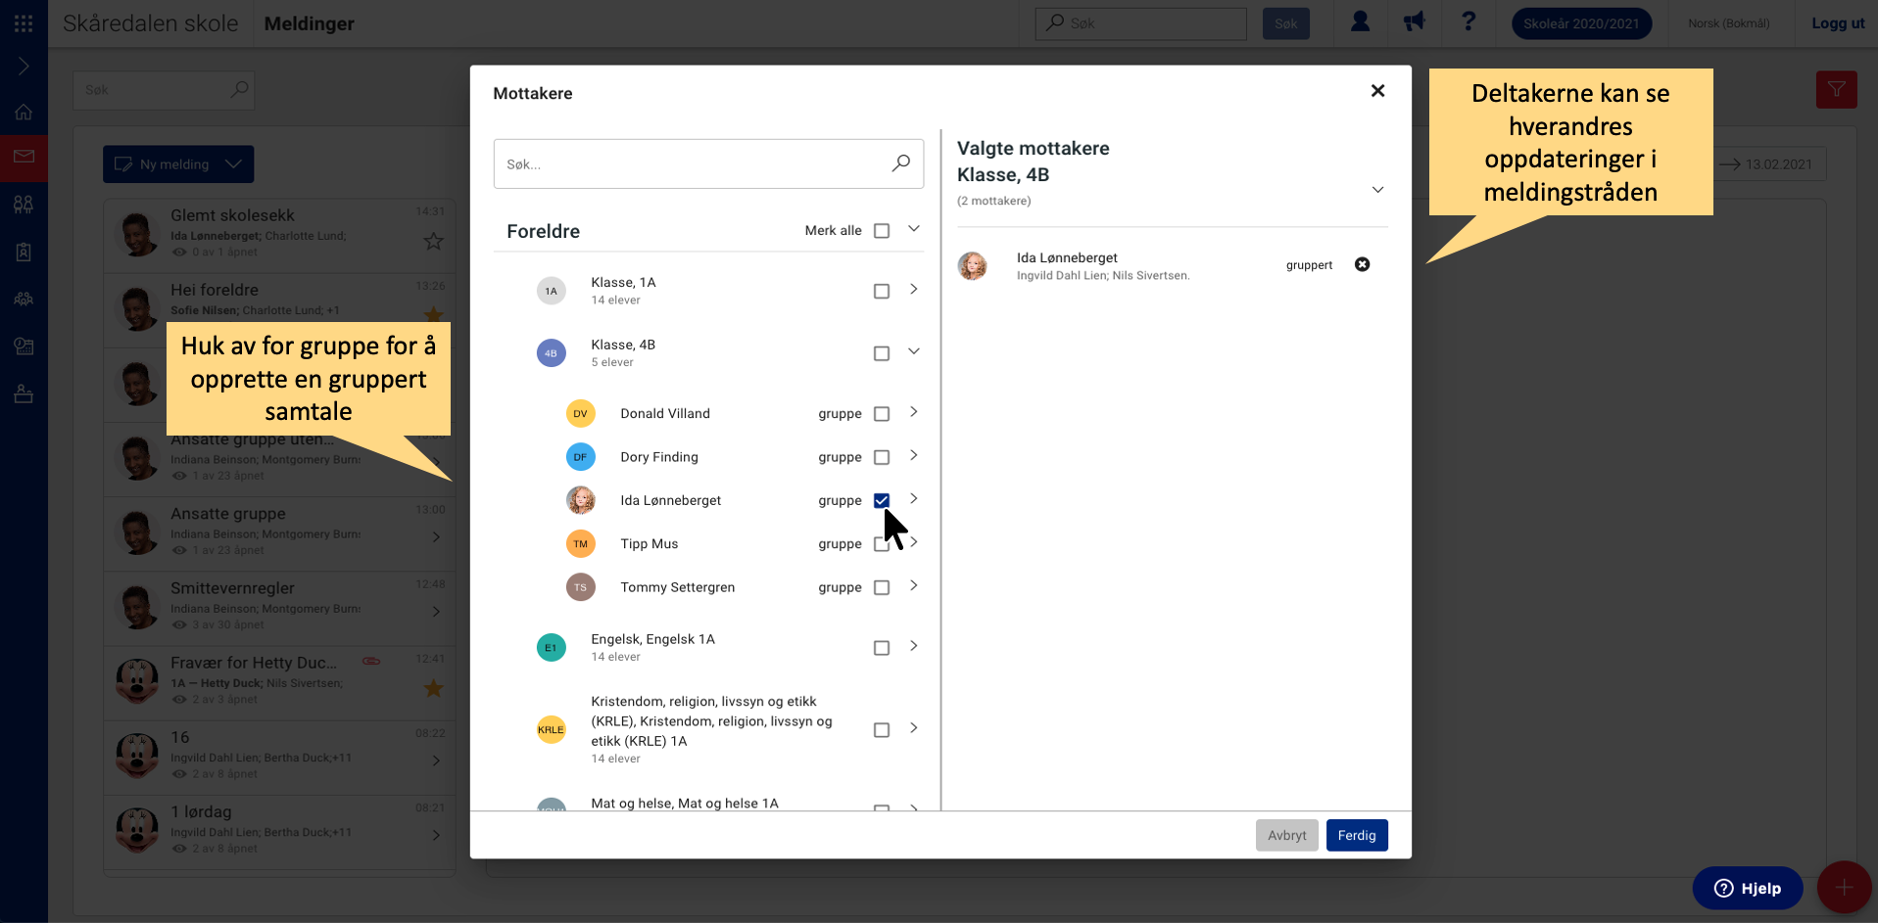Click star on Fravær for Hetty Duck message

point(433,688)
